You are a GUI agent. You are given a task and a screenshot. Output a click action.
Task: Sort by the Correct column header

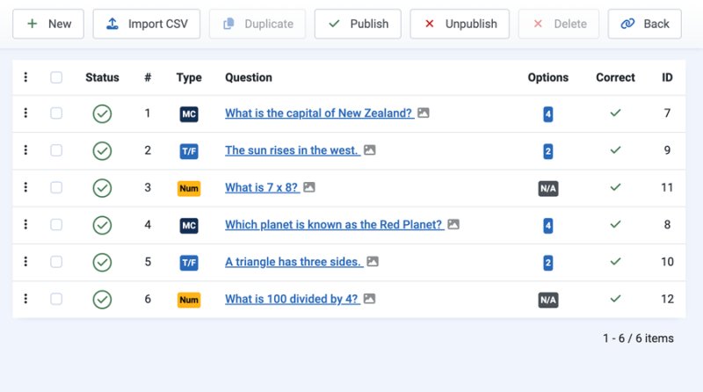[615, 77]
